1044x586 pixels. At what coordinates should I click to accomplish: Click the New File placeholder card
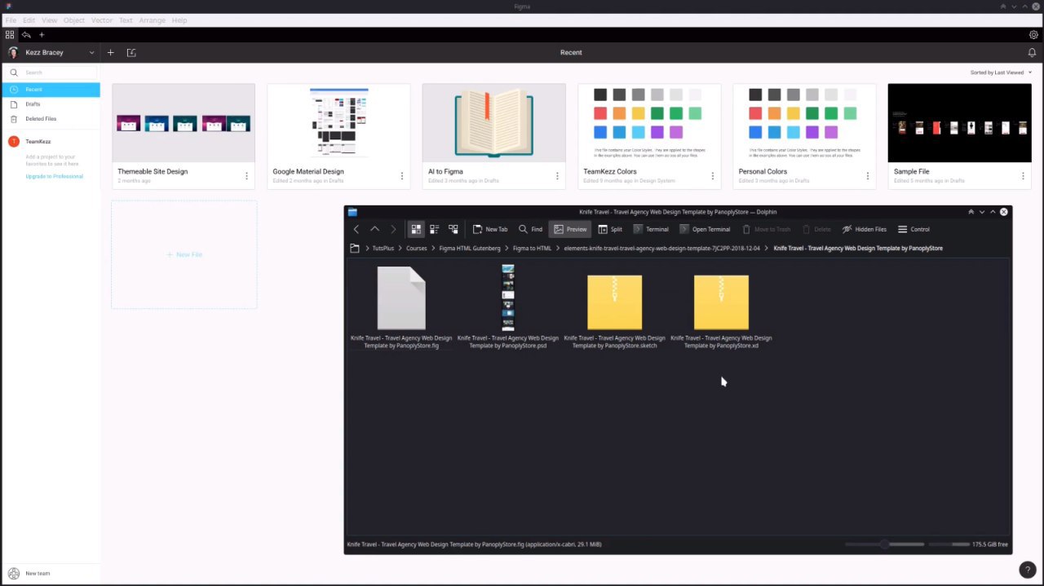coord(184,254)
